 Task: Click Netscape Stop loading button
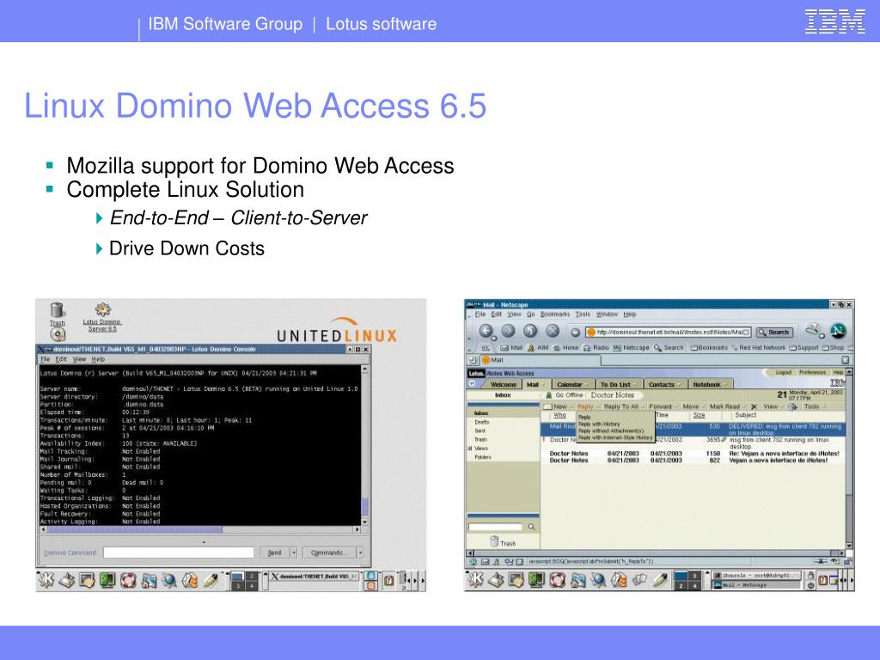pyautogui.click(x=553, y=331)
